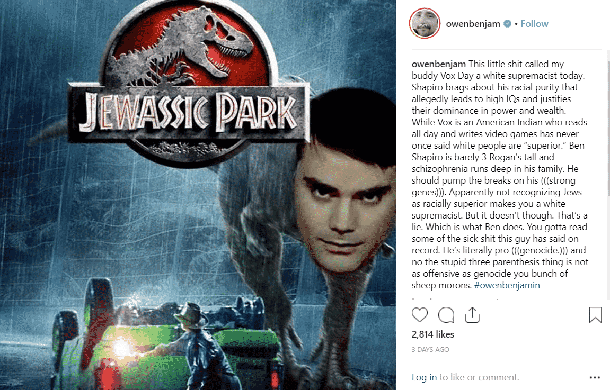
Task: Click the 'to like or comment' prompt text
Action: click(479, 377)
